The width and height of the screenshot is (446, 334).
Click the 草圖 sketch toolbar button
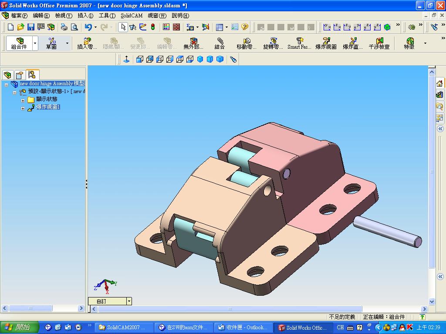(51, 43)
